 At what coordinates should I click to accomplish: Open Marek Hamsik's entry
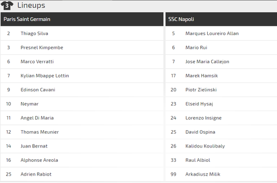pos(221,76)
